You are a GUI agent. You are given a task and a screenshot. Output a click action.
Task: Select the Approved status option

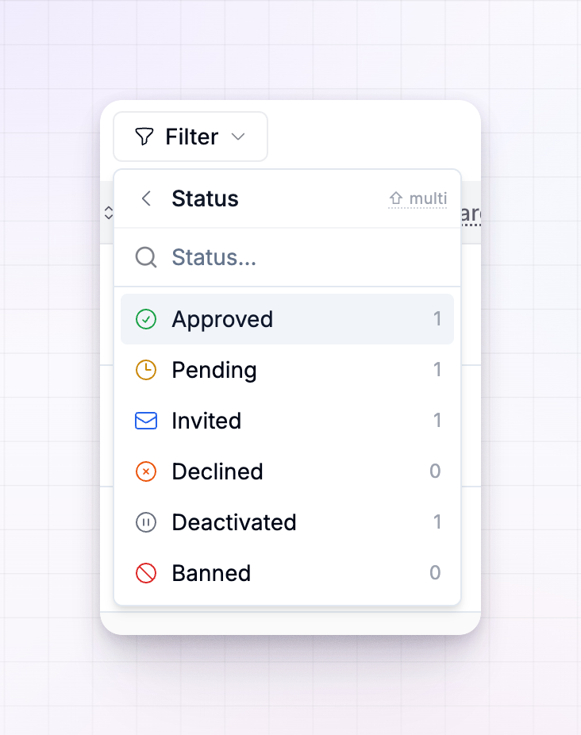tap(287, 319)
